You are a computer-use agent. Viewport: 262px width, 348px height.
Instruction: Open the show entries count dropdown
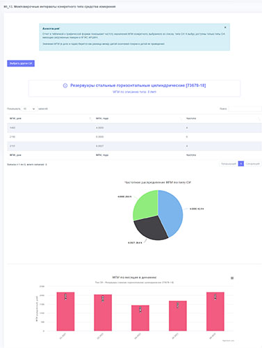[29, 109]
